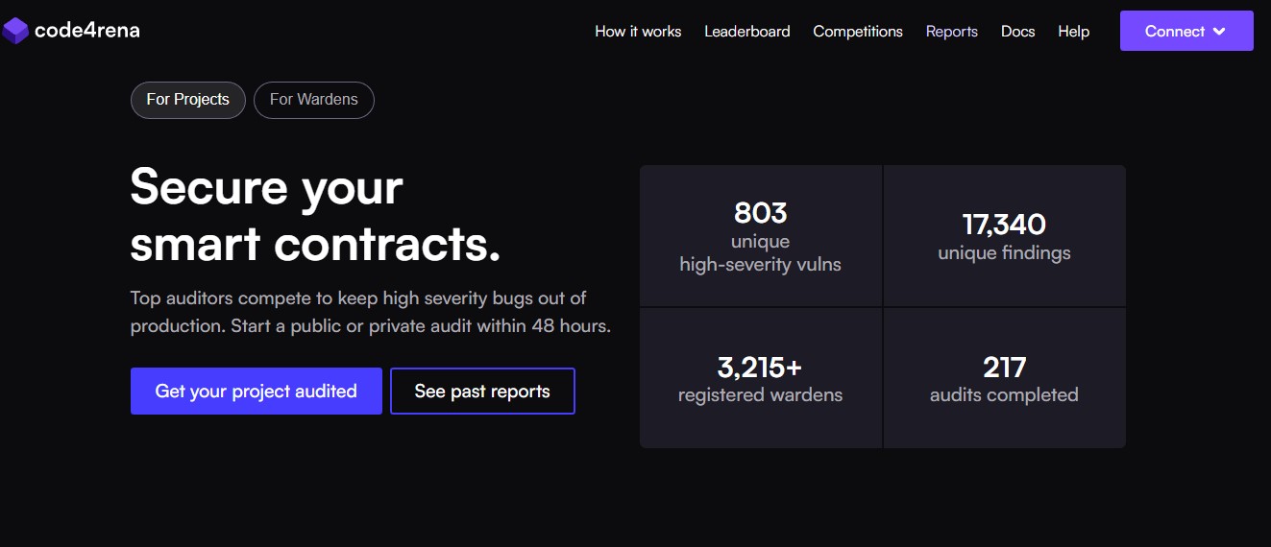Toggle to the For Wardens view
This screenshot has height=547, width=1271.
[314, 100]
